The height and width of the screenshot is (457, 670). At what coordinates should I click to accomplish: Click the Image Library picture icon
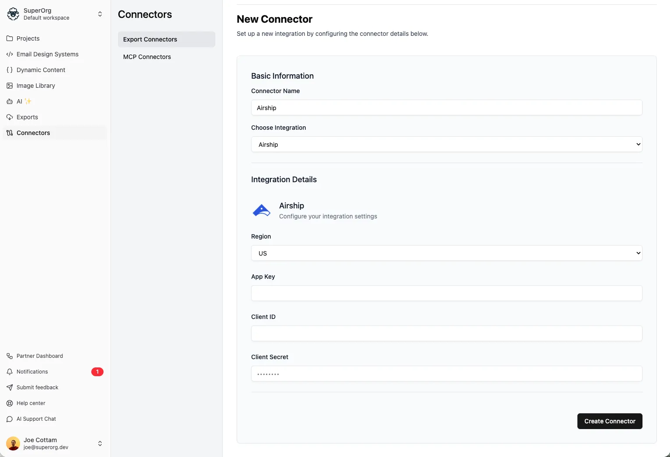pyautogui.click(x=10, y=86)
